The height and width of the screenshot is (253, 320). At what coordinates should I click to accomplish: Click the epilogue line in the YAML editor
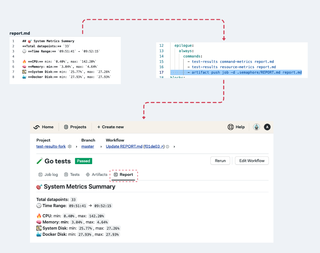click(184, 46)
